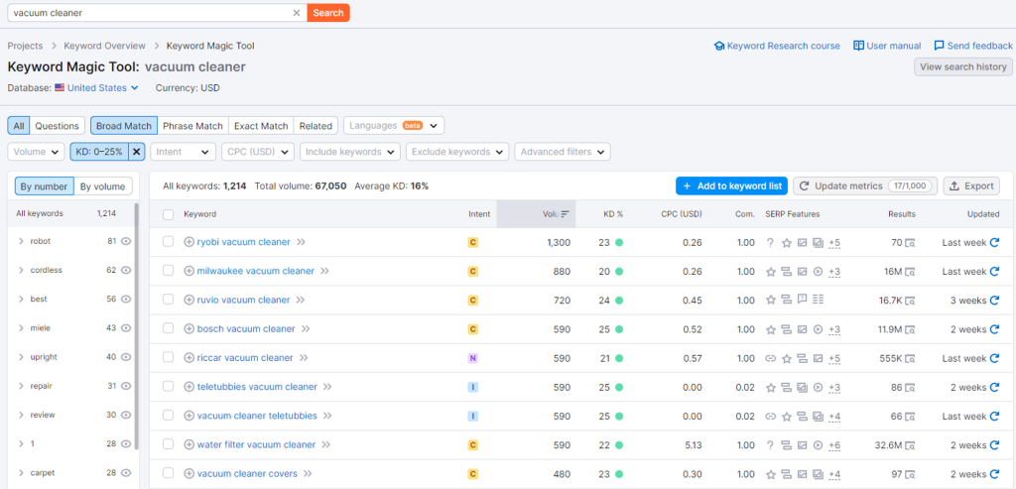Open double-arrow next to riccar vacuum cleaner
This screenshot has height=489, width=1016.
point(304,358)
